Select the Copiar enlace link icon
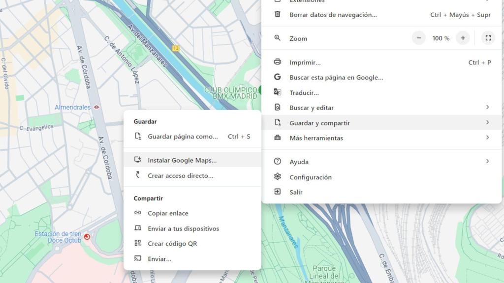Image resolution: width=504 pixels, height=283 pixels. (x=139, y=213)
